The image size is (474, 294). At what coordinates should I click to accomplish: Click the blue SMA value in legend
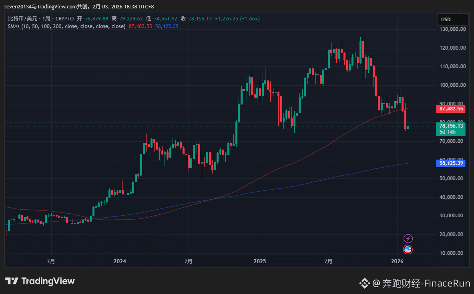point(167,26)
